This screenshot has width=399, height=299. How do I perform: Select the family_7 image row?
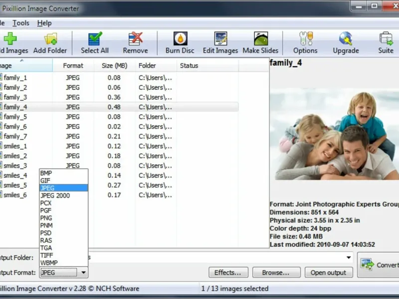(x=119, y=136)
